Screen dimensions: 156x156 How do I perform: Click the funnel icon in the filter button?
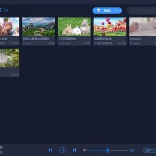point(99,10)
